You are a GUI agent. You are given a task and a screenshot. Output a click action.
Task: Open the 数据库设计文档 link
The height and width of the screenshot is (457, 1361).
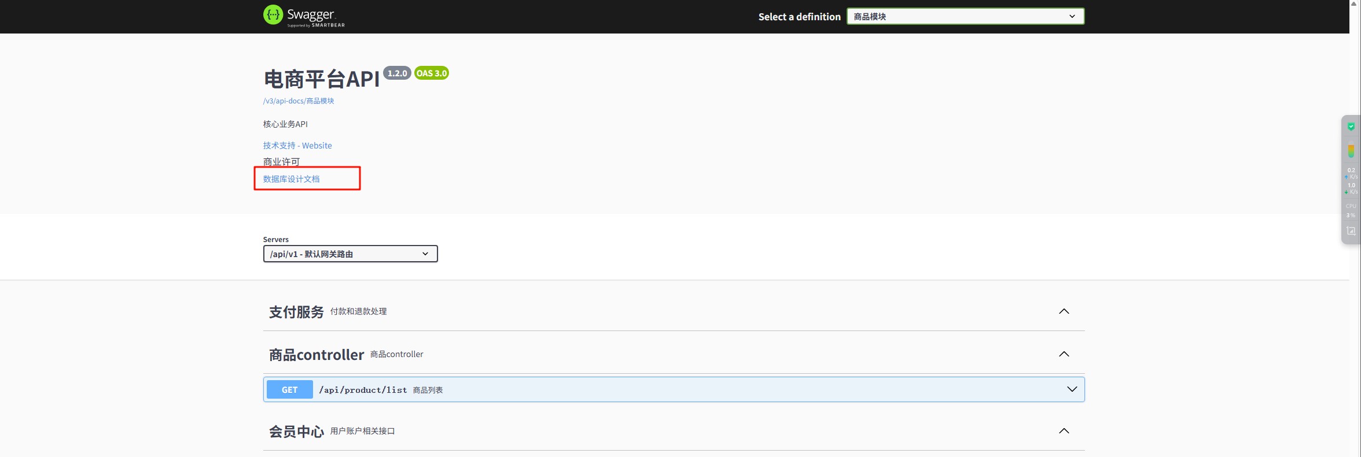click(x=291, y=179)
